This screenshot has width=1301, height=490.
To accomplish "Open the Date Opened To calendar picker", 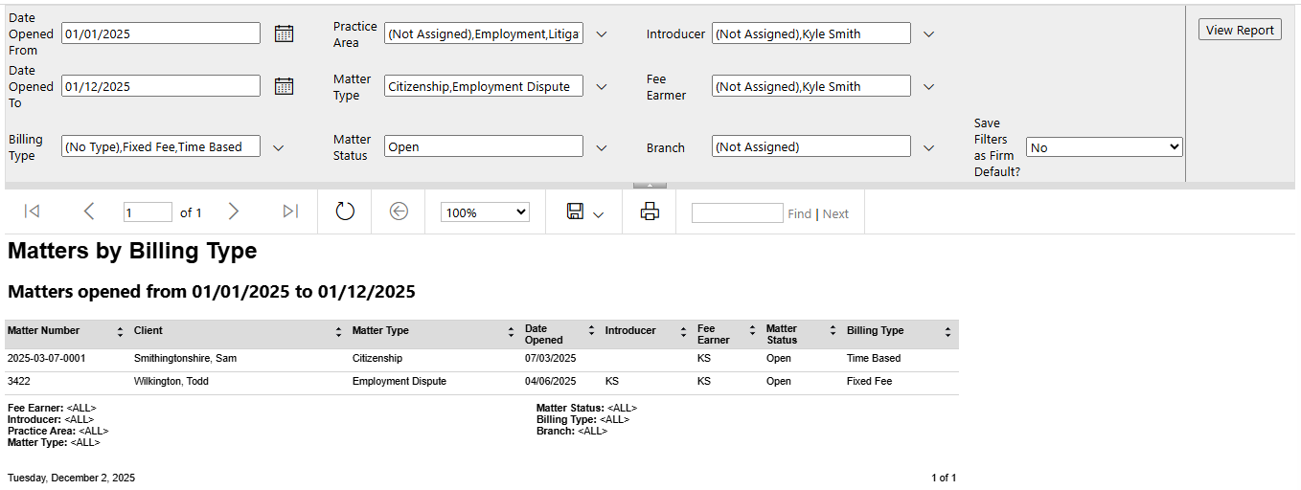I will [x=284, y=86].
